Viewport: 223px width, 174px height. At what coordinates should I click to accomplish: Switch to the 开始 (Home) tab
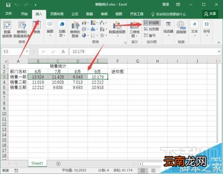(x=24, y=14)
